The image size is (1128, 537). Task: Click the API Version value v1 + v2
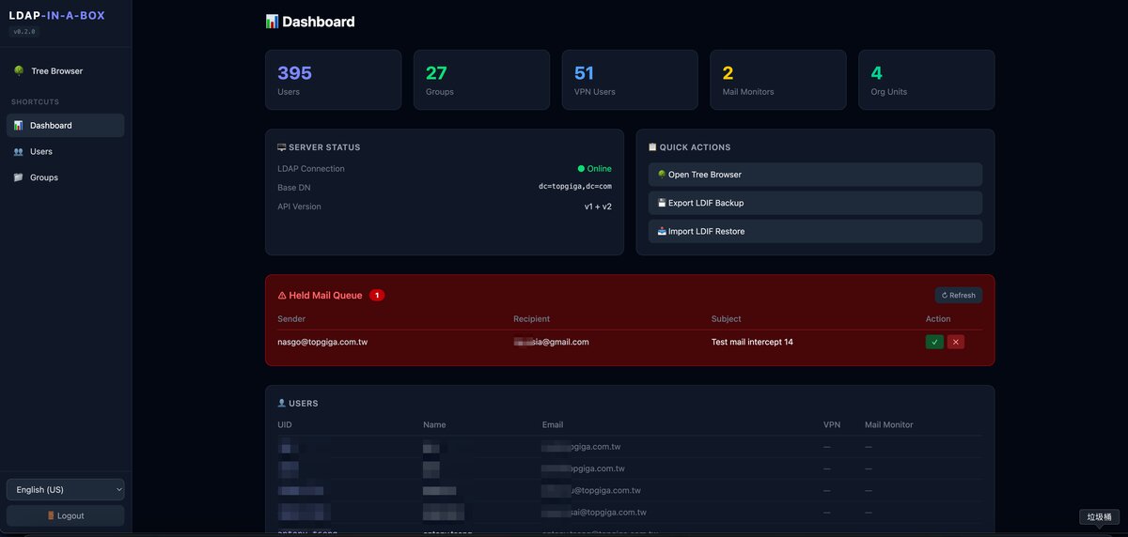coord(598,207)
